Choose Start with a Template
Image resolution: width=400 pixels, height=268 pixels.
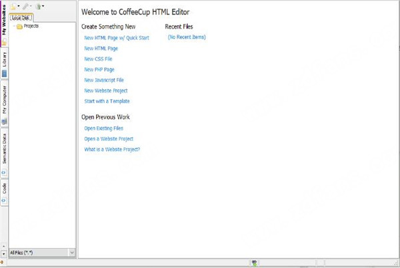[107, 101]
